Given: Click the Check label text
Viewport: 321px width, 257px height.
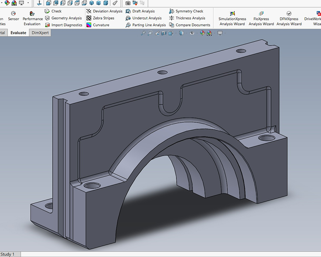Looking at the screenshot, I should (56, 11).
